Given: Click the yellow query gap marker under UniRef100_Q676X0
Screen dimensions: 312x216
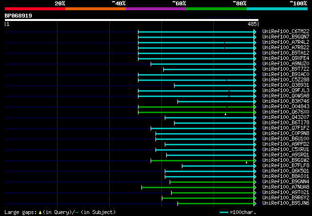Looking at the screenshot, I should [x=225, y=114].
